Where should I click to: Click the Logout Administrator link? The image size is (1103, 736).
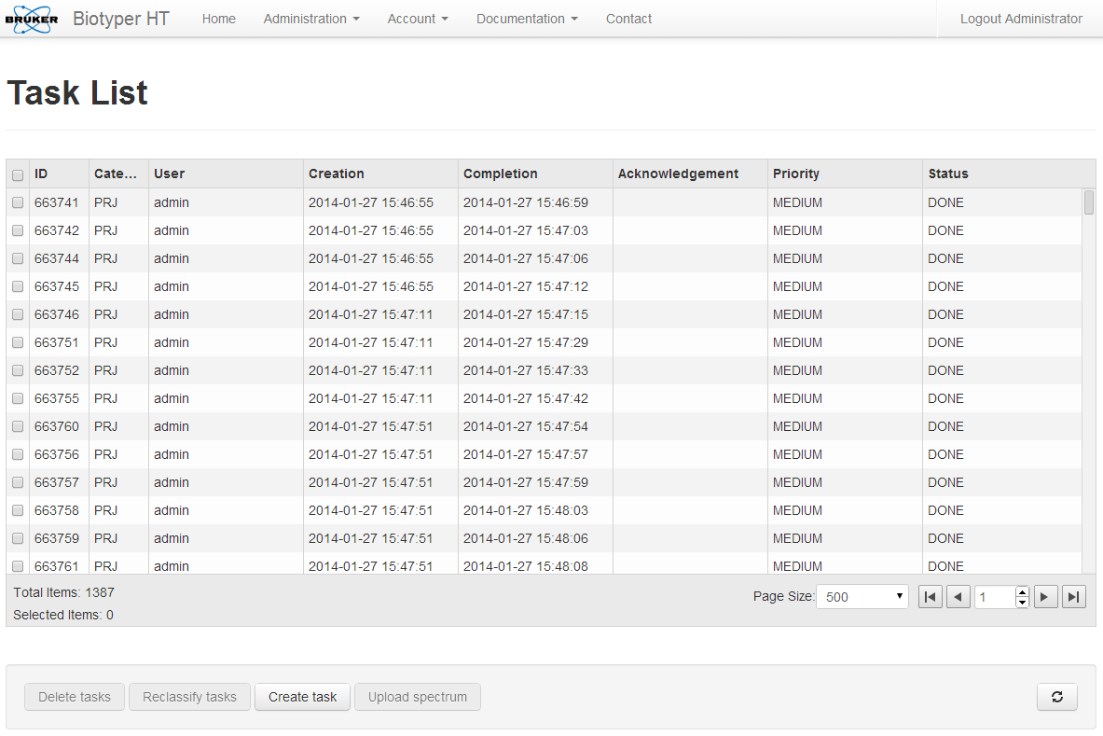point(1021,19)
